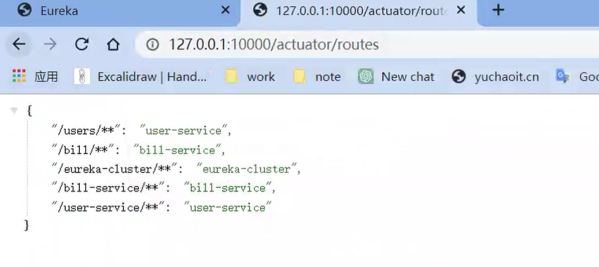599x267 pixels.
Task: Close the actuator routes tab
Action: click(x=461, y=10)
